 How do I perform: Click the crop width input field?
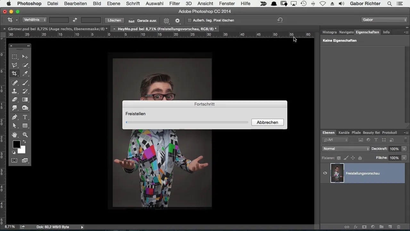[x=59, y=20]
